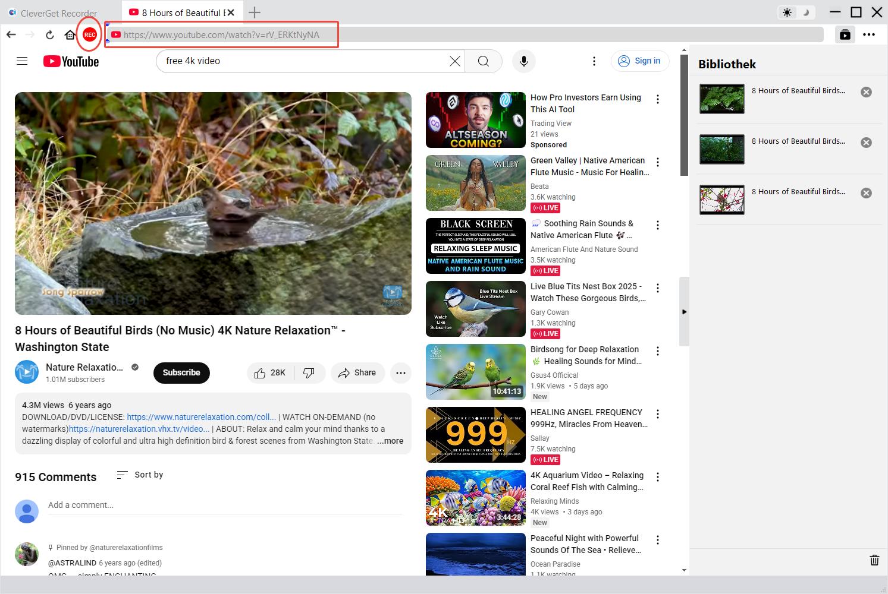
Task: Dislike the video with thumbs down
Action: coord(309,372)
